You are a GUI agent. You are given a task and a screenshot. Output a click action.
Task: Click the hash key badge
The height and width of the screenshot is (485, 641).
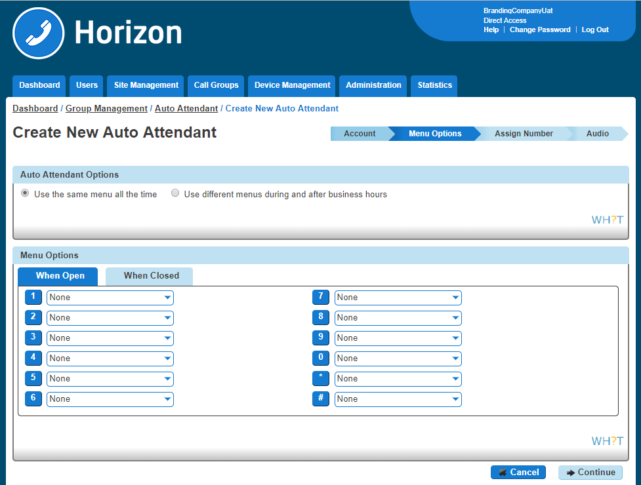320,399
